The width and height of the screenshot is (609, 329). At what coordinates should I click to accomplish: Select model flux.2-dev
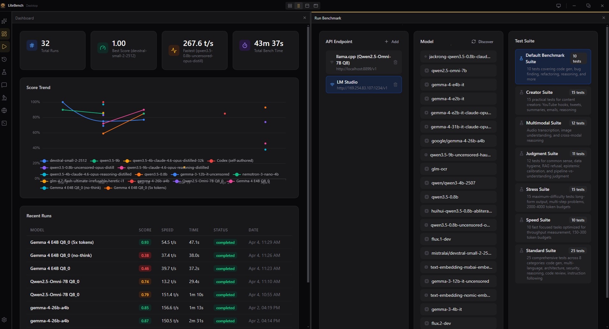tap(458, 323)
